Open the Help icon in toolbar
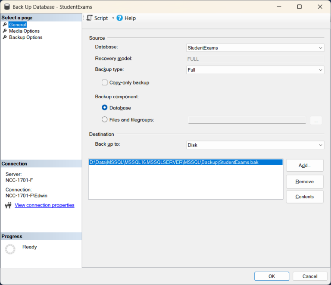Image resolution: width=331 pixels, height=285 pixels. tap(120, 18)
